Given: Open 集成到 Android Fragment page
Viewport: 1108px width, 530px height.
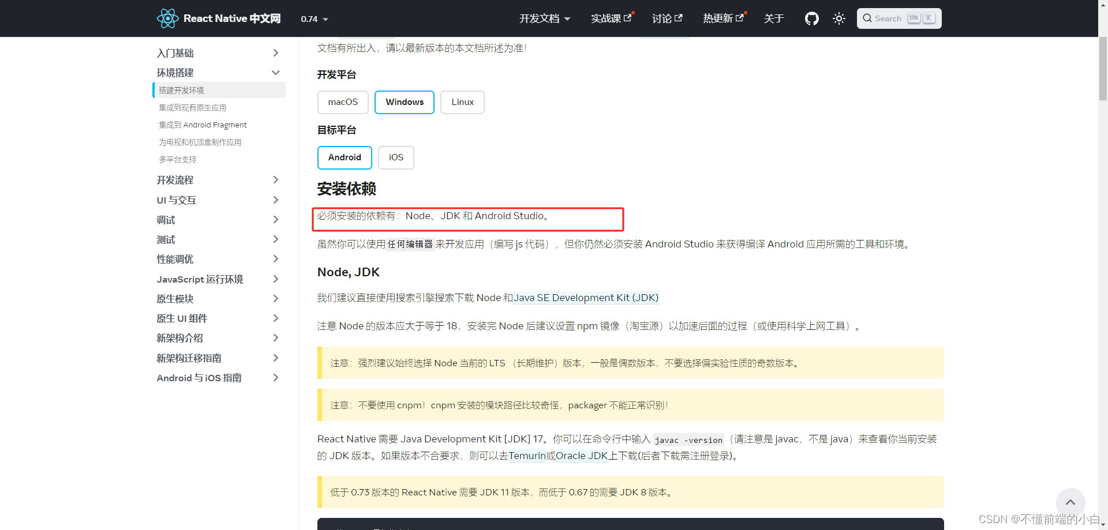Looking at the screenshot, I should [203, 125].
